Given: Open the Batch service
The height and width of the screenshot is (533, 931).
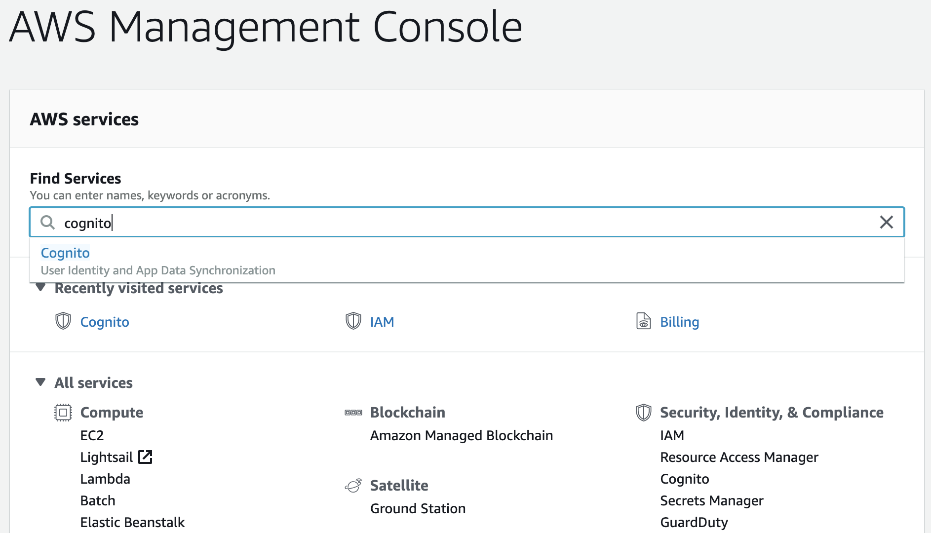Looking at the screenshot, I should [98, 500].
